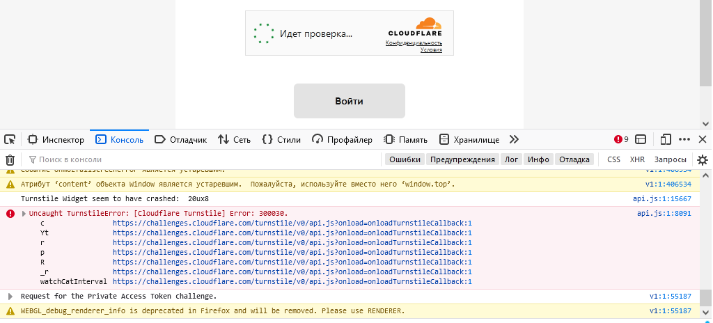Toggle the Предупреждения filter
Screen dimensions: 713x323
pos(462,159)
